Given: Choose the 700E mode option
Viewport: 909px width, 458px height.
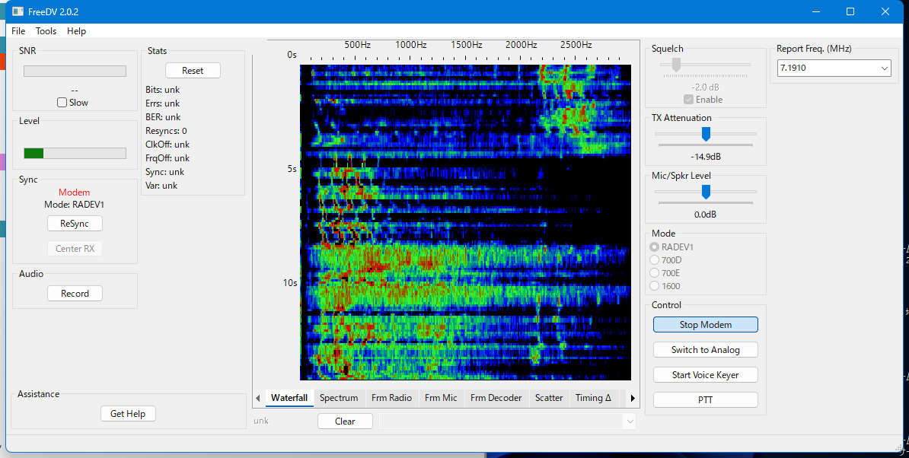Looking at the screenshot, I should coord(654,273).
